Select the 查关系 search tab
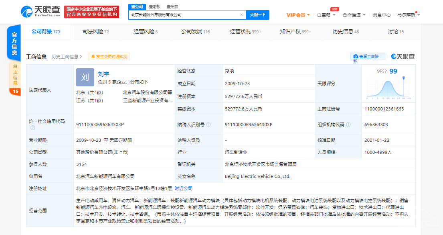This screenshot has width=443, height=235. (x=172, y=7)
